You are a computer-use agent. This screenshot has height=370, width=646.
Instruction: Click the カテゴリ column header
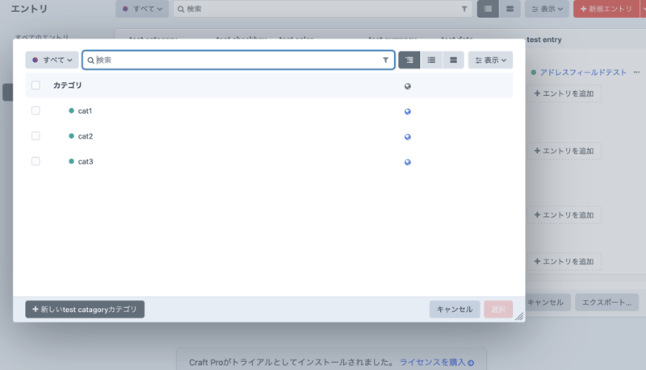tap(67, 85)
